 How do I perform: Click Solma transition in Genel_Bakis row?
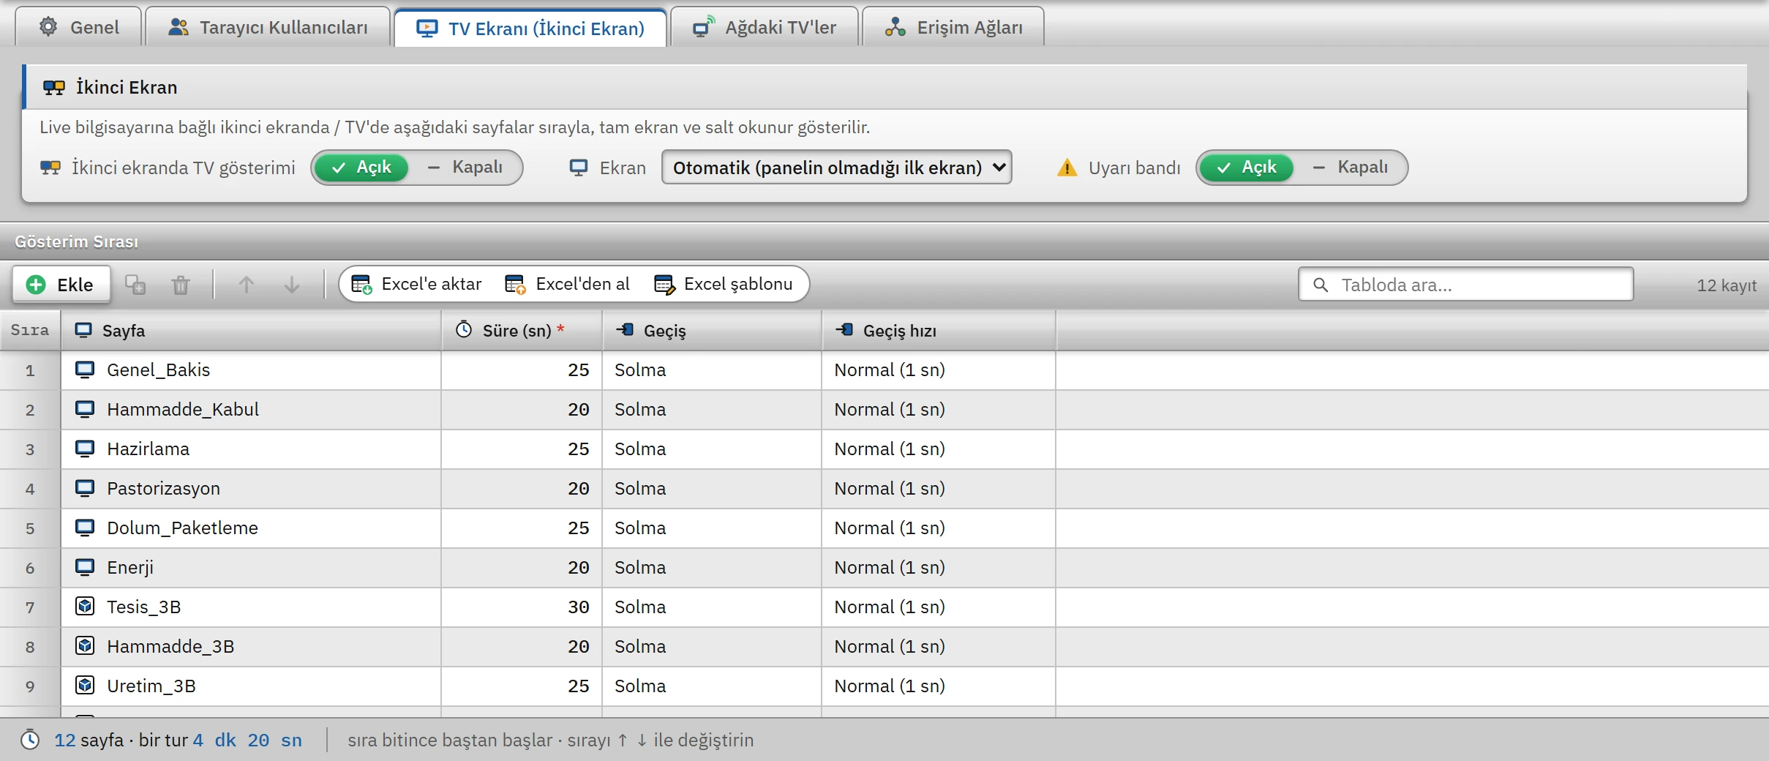tap(712, 370)
